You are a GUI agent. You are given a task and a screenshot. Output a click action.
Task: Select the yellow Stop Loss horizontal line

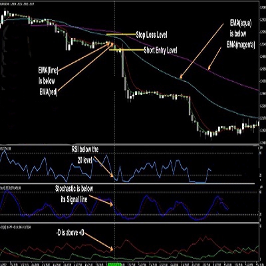[121, 35]
